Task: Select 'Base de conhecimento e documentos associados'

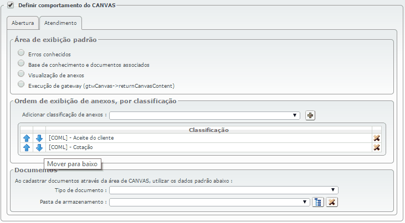Action: point(21,63)
